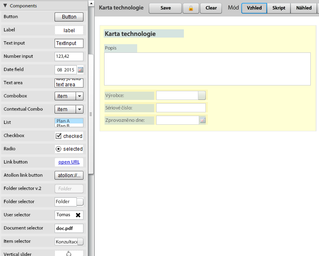This screenshot has width=319, height=256.
Task: Expand the Contextual Combo dropdown arrow
Action: click(80, 109)
